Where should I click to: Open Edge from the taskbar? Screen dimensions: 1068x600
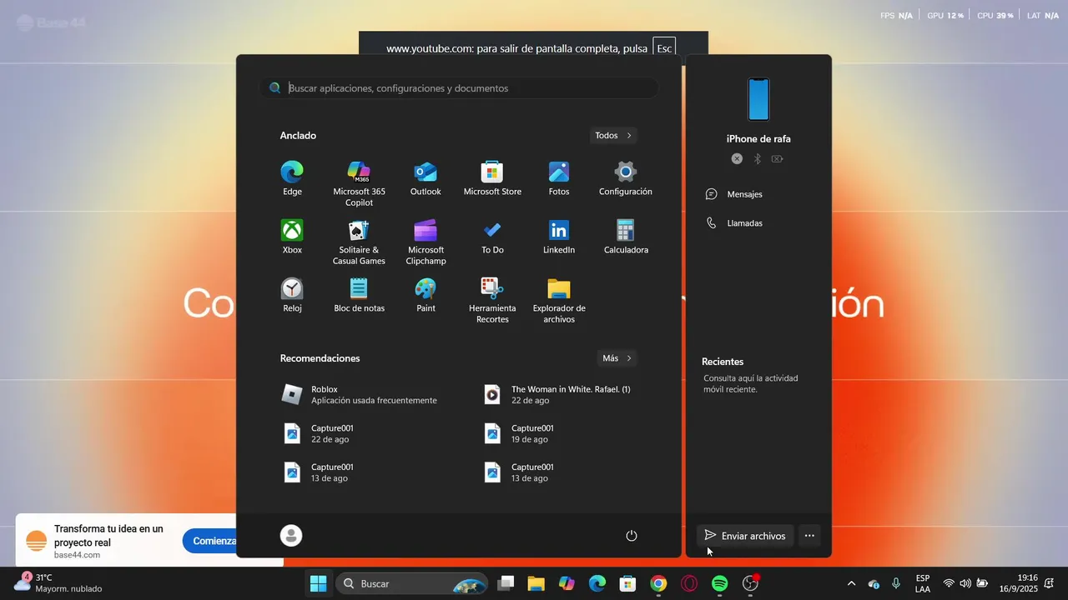point(597,583)
